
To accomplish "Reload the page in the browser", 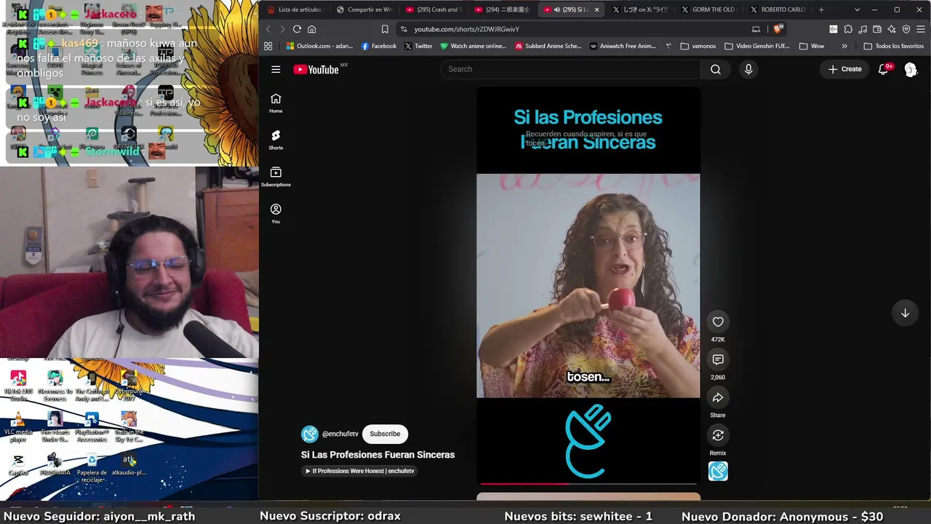I will (297, 29).
